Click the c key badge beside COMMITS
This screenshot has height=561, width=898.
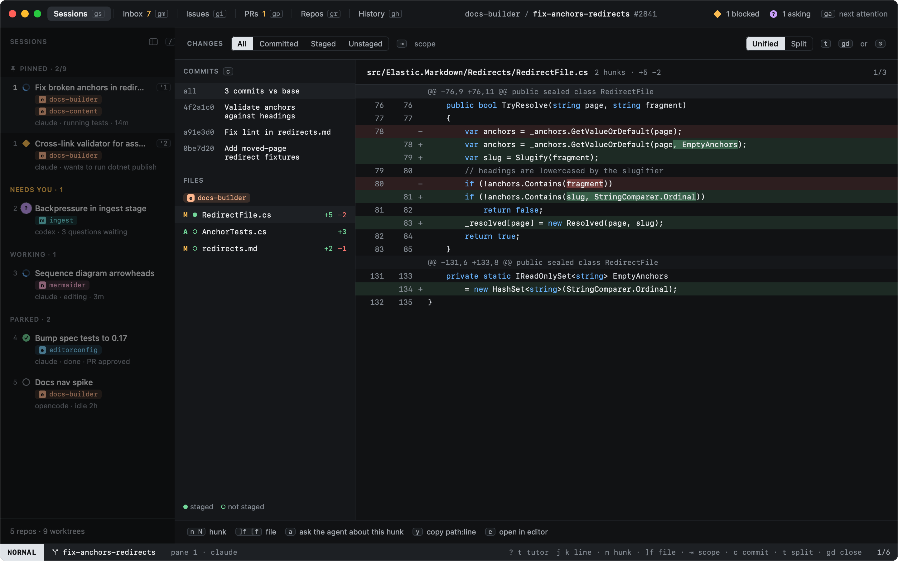click(x=228, y=71)
